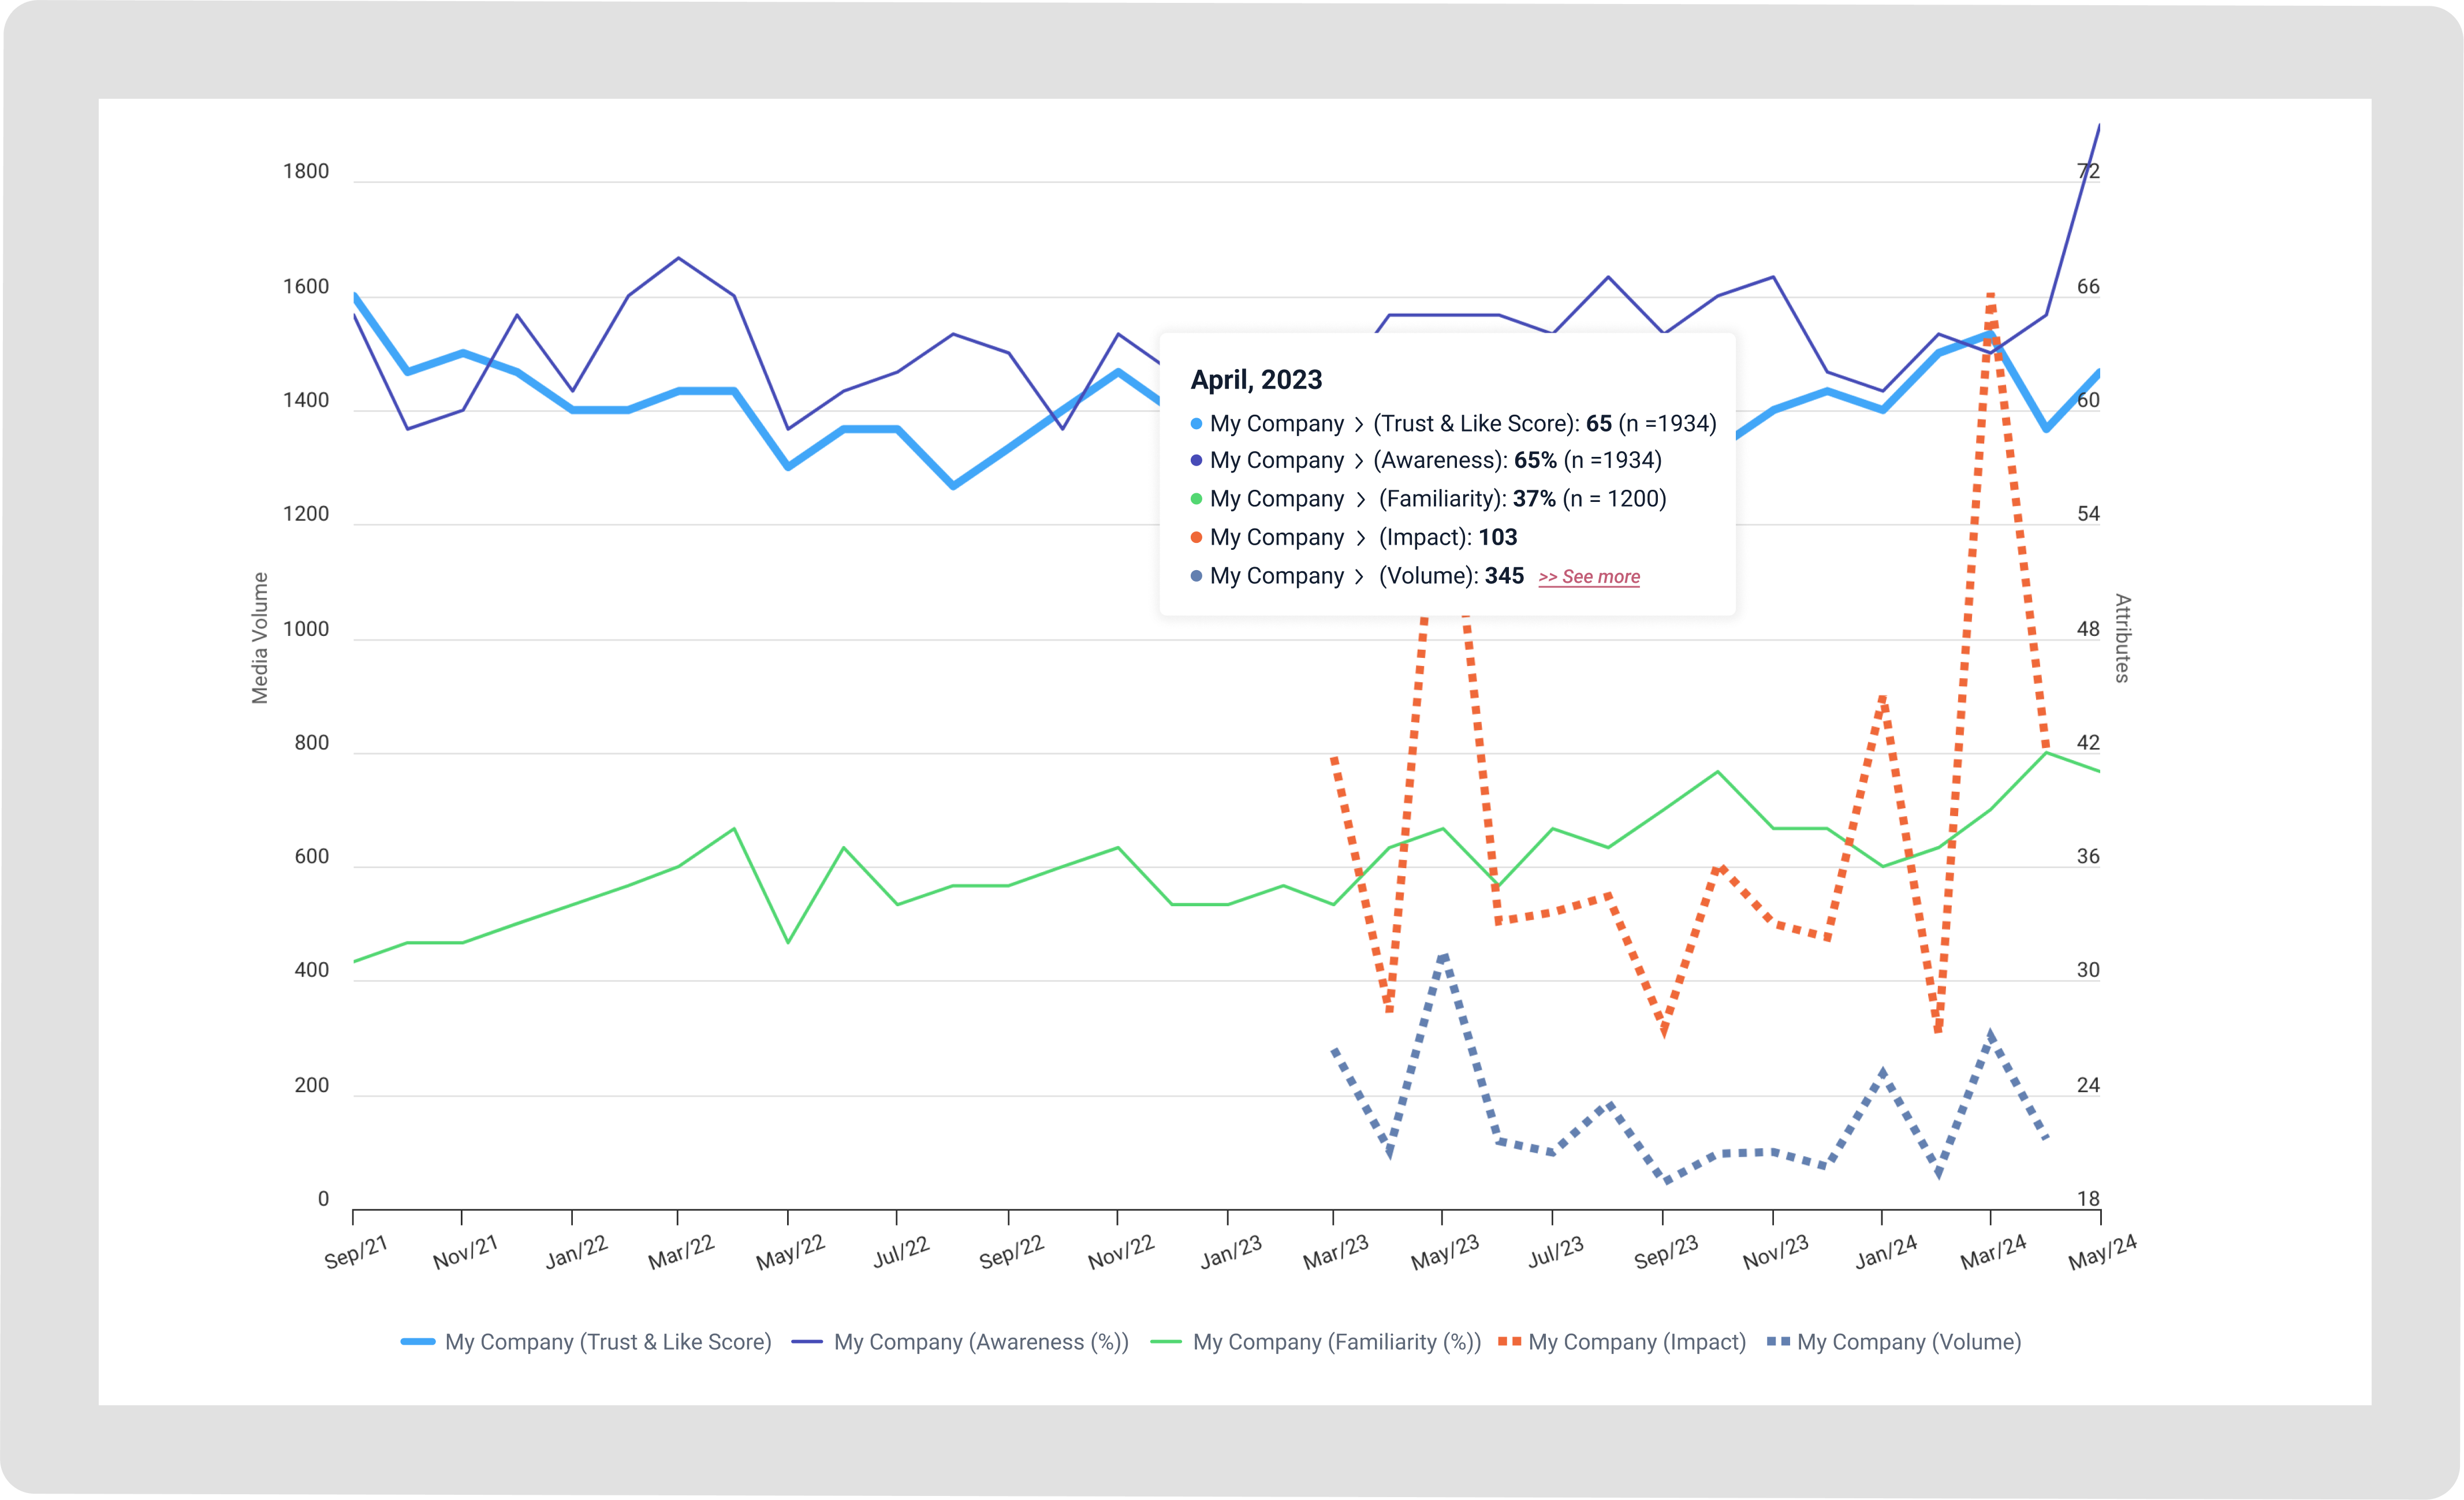The width and height of the screenshot is (2464, 1500).
Task: Click green Familiarity legend line swatch
Action: tap(1166, 1342)
